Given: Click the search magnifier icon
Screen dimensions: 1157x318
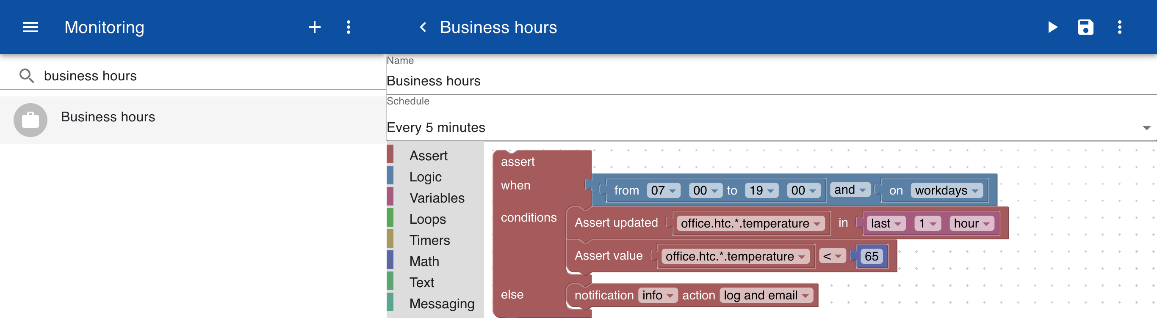Looking at the screenshot, I should coord(27,76).
